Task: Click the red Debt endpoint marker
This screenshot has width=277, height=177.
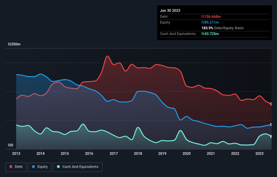Action: click(x=271, y=104)
